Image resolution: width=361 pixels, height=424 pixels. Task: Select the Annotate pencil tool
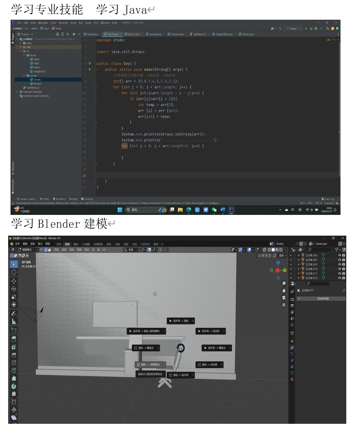click(14, 313)
